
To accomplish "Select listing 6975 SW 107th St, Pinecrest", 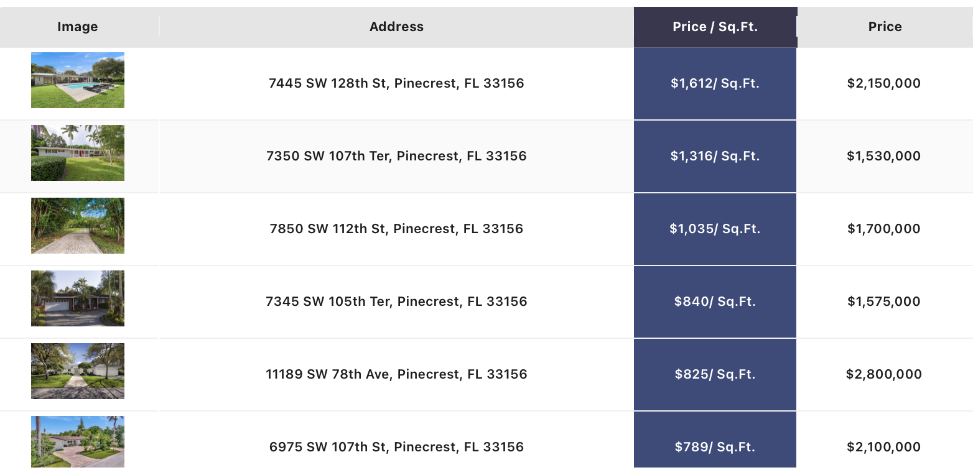I will pos(396,447).
